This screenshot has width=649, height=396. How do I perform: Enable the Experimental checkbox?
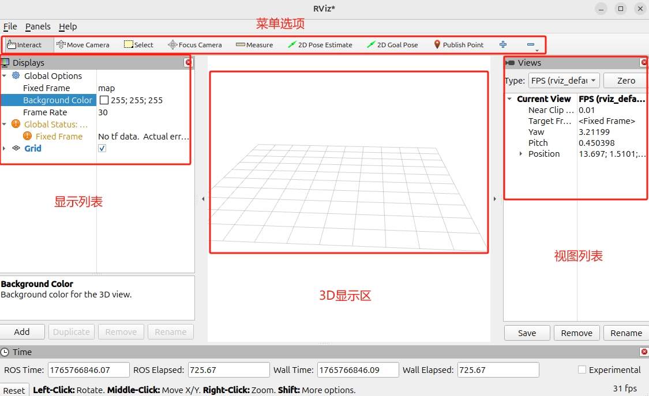[x=582, y=369]
